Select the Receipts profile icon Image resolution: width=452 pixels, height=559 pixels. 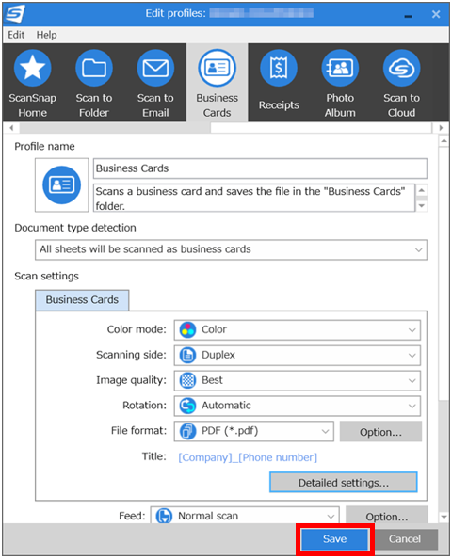[279, 68]
